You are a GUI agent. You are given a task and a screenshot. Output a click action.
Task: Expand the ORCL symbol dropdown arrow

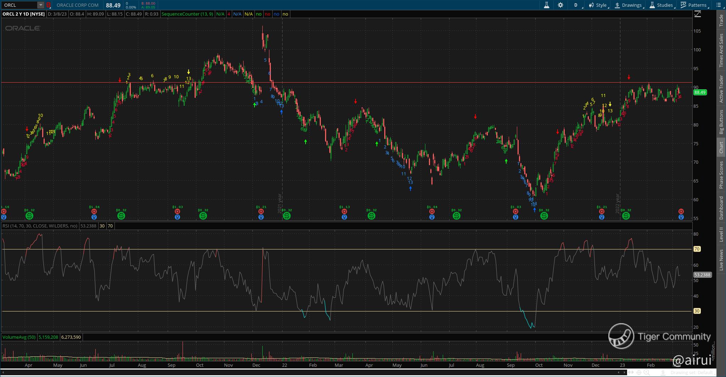(41, 5)
